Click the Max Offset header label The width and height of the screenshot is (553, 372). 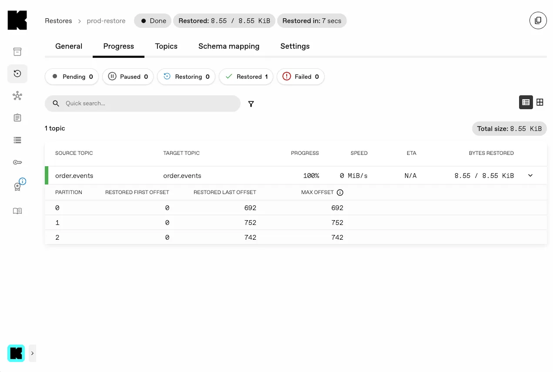coord(318,192)
